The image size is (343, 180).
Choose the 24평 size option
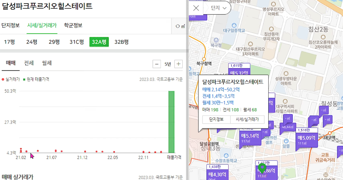click(32, 42)
